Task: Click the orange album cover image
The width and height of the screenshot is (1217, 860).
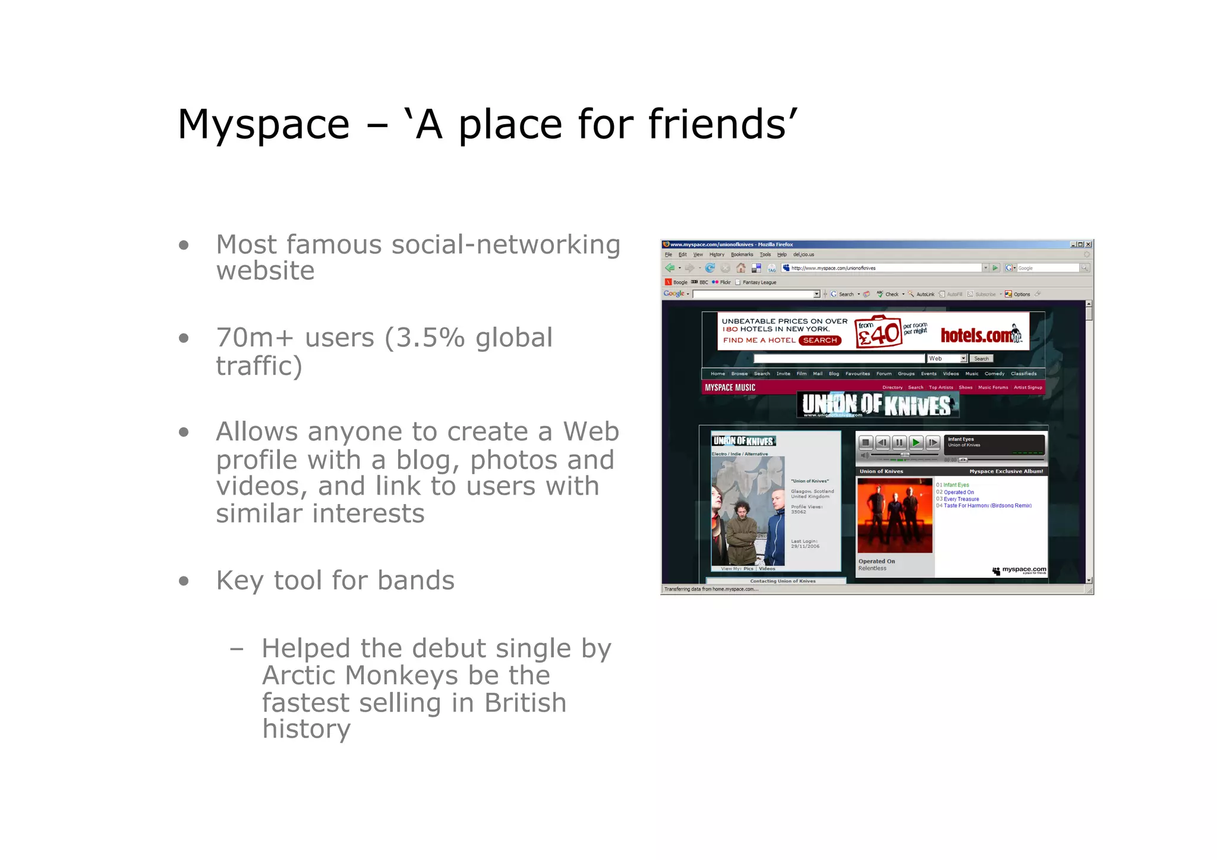Action: click(x=894, y=515)
